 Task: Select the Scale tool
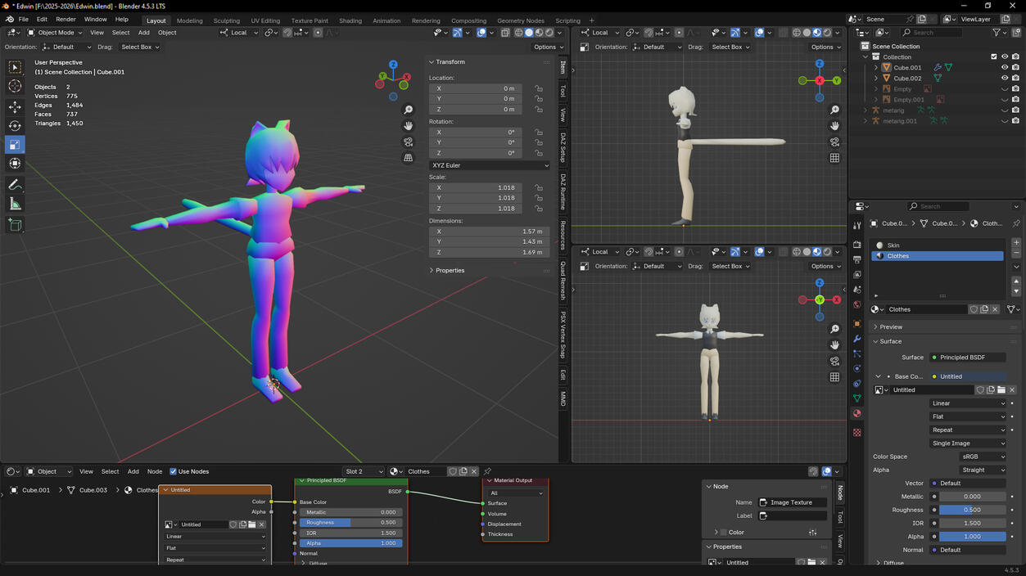tap(15, 145)
